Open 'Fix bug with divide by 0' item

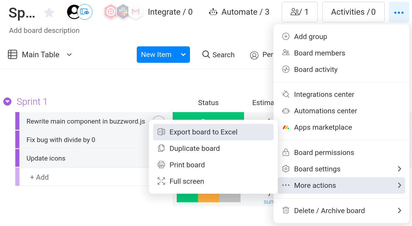point(61,140)
